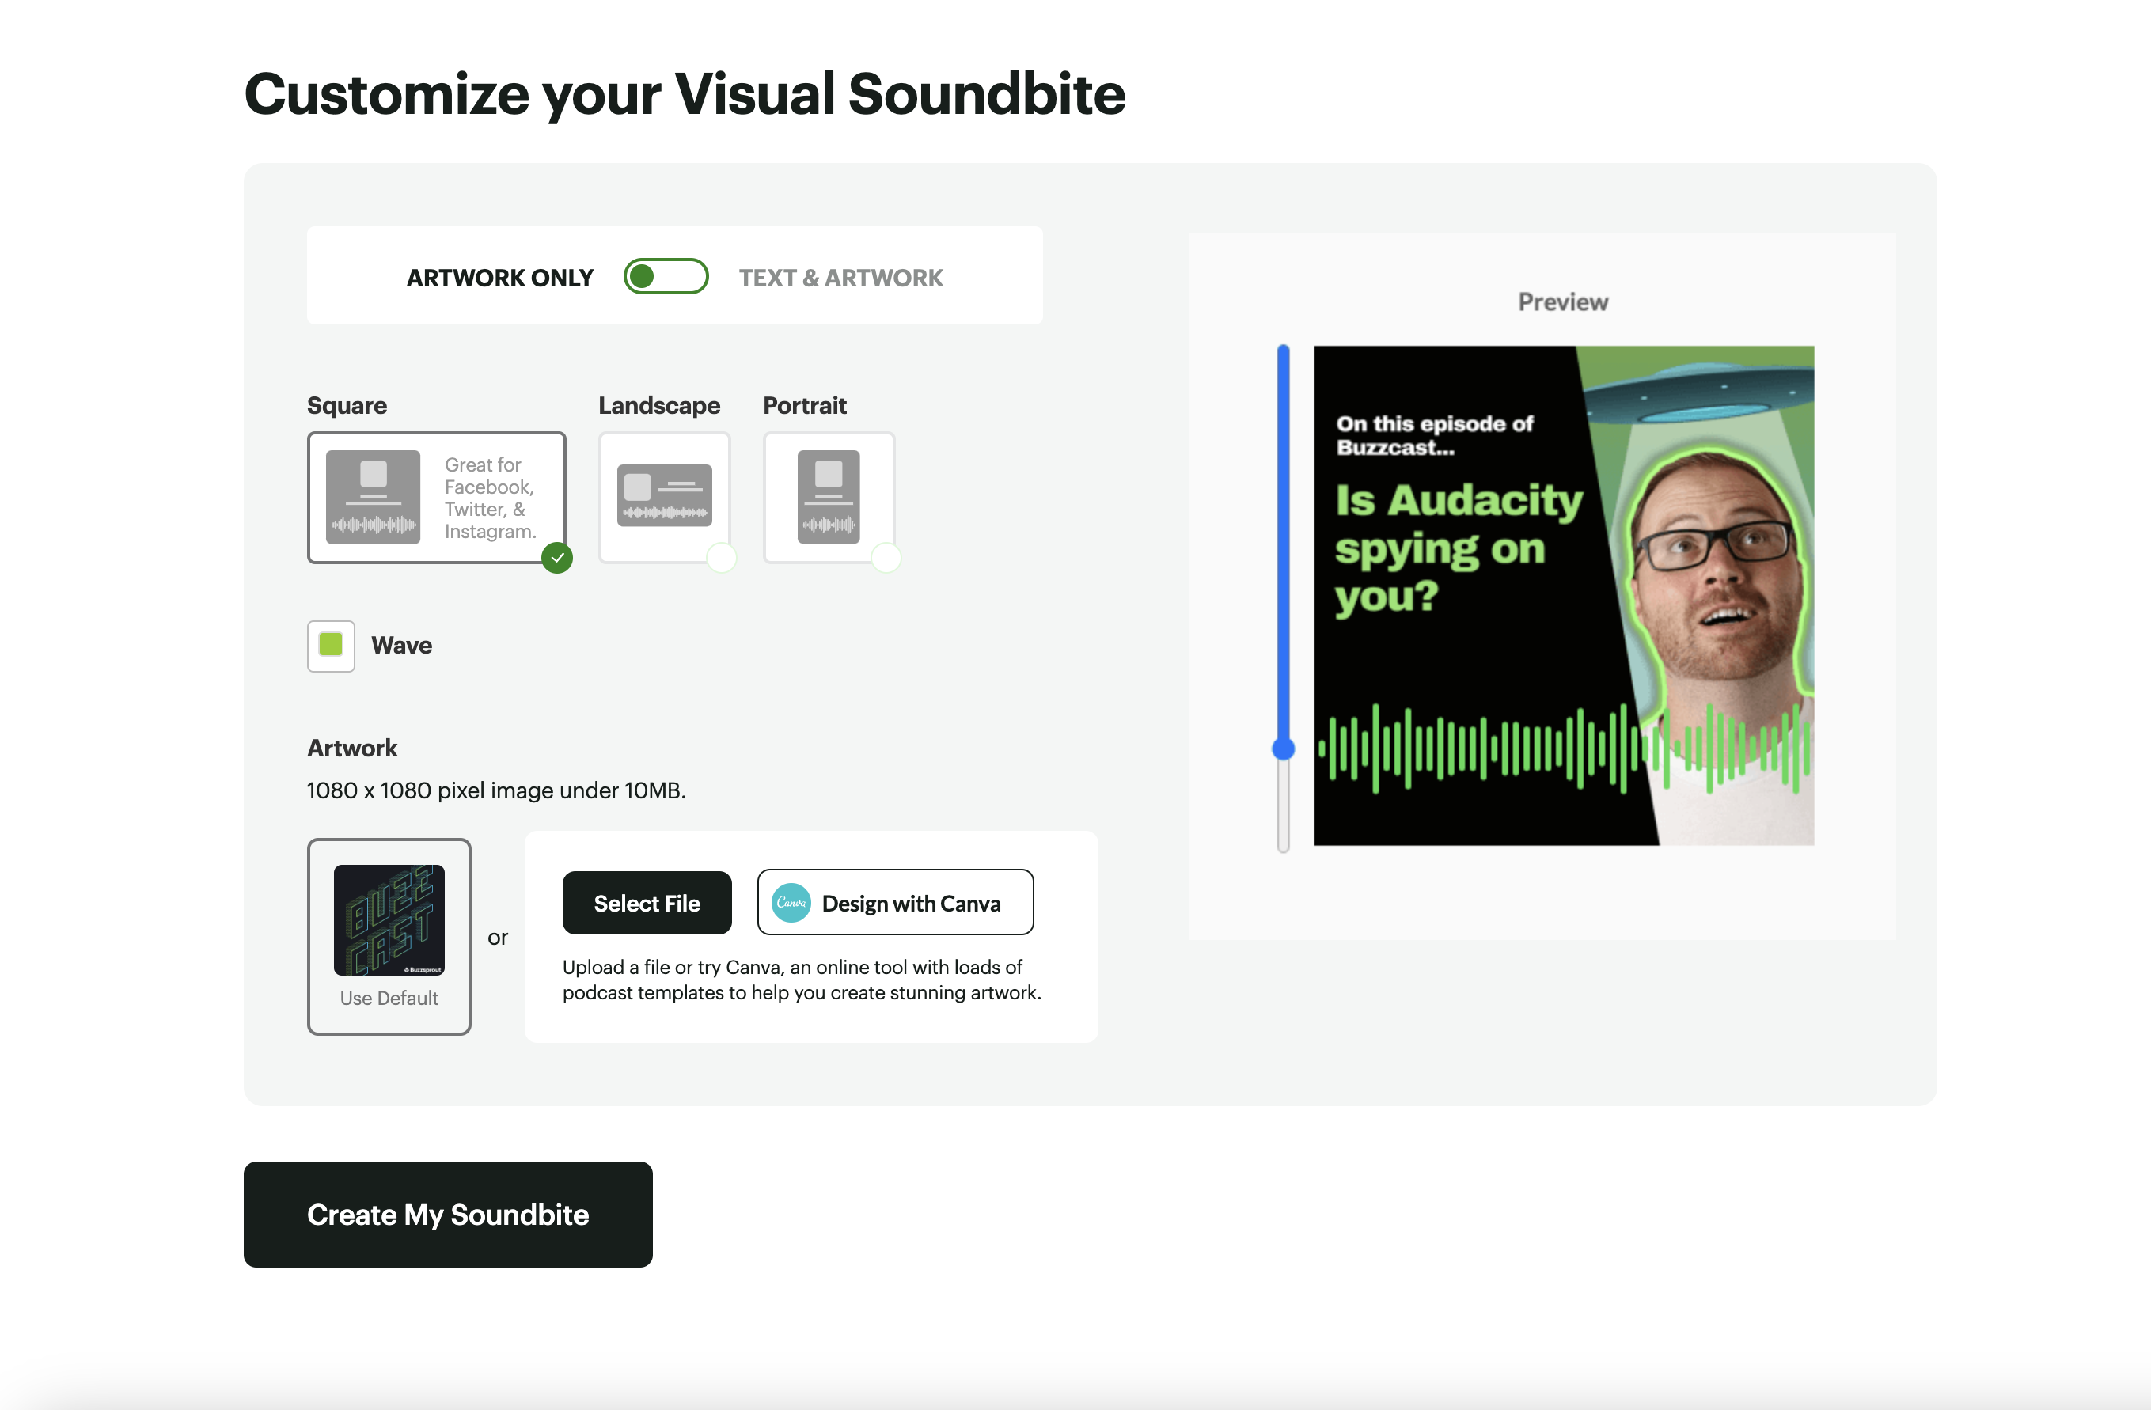Switch to TEXT & ARTWORK mode label

coord(840,278)
